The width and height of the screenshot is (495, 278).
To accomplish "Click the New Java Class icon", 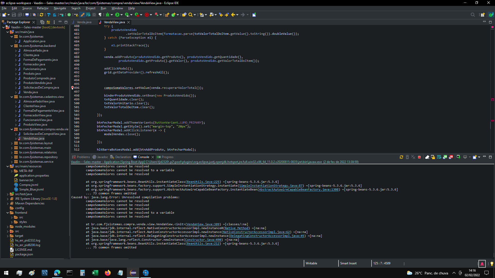I will [174, 15].
